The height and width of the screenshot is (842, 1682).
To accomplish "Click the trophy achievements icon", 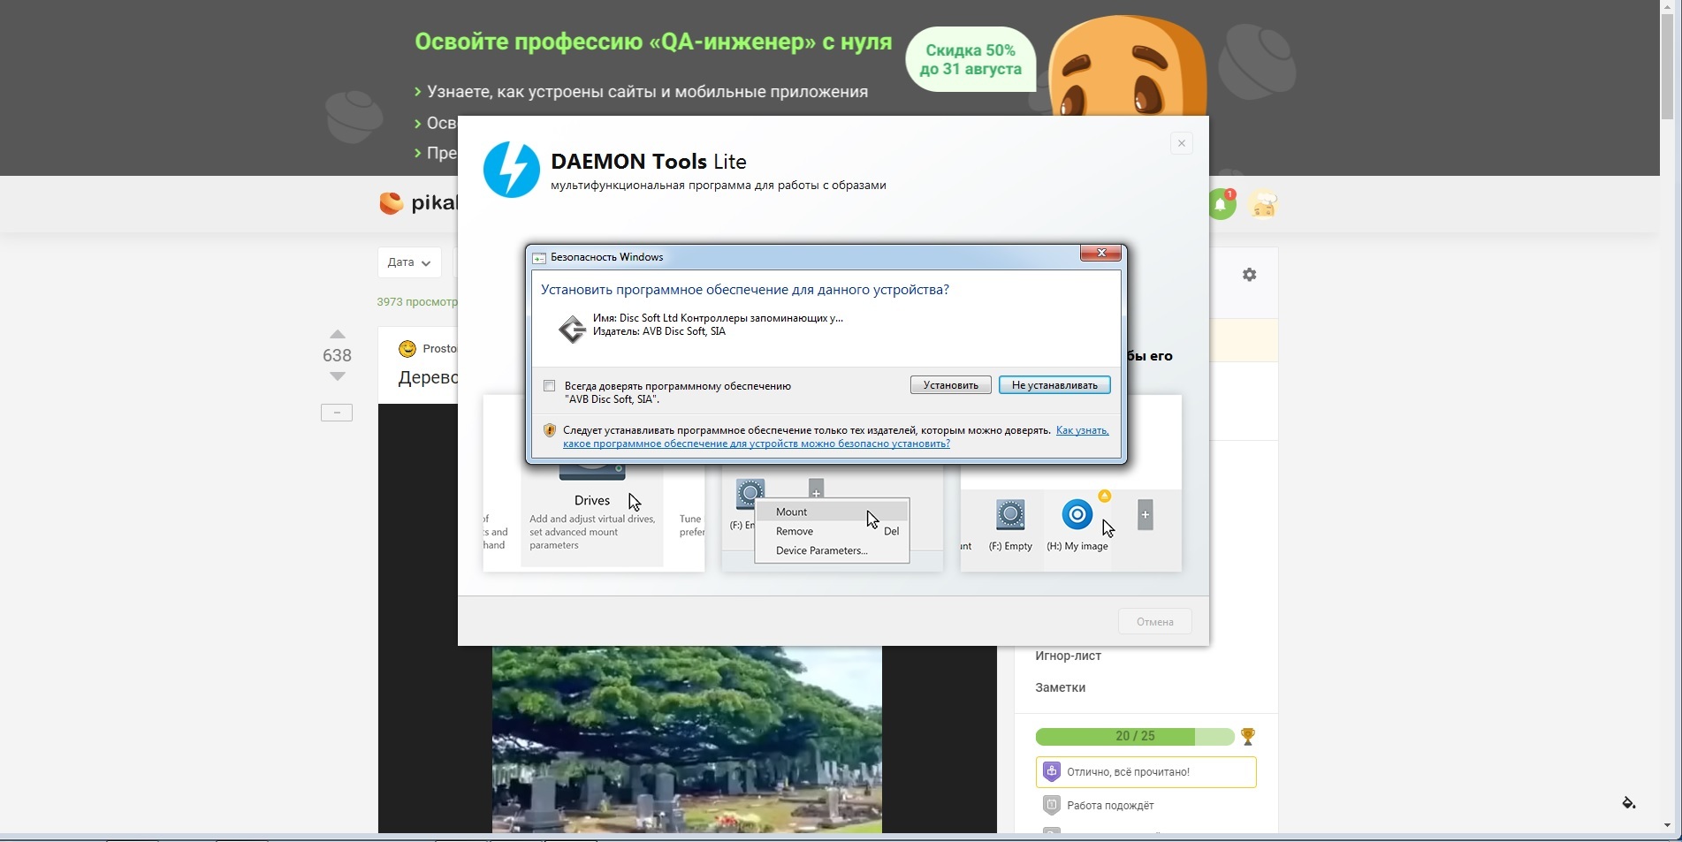I will click(x=1247, y=736).
